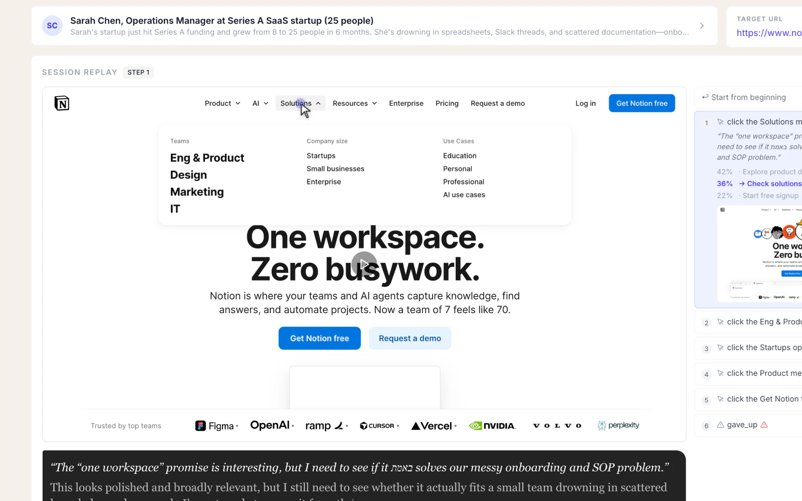Select Design under Teams
Screen dimensions: 802x501
point(188,175)
